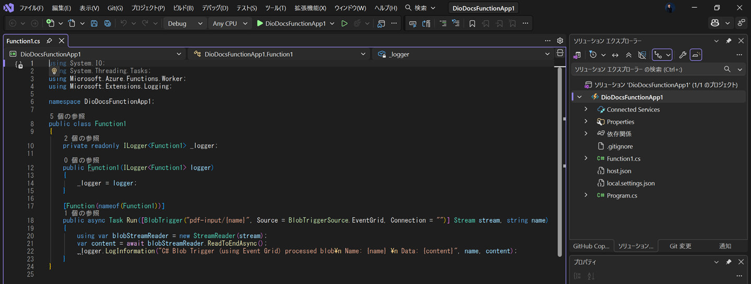Click the Redo arrow icon
Image resolution: width=751 pixels, height=284 pixels.
point(145,23)
